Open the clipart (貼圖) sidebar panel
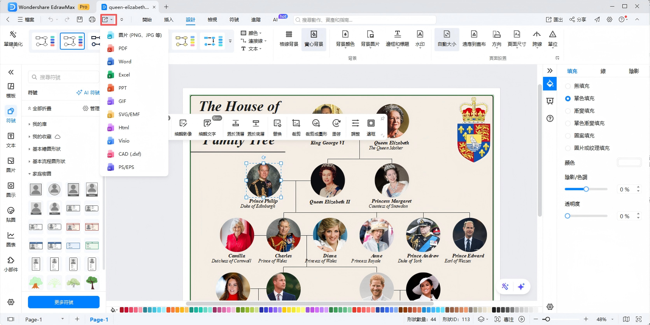The height and width of the screenshot is (325, 650). pyautogui.click(x=11, y=214)
